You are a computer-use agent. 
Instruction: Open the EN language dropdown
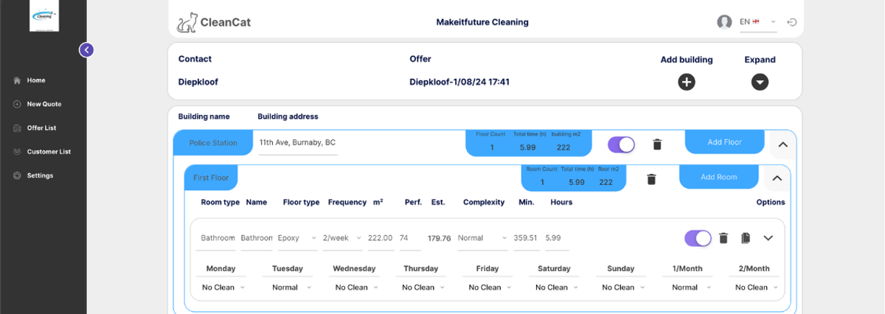click(757, 22)
